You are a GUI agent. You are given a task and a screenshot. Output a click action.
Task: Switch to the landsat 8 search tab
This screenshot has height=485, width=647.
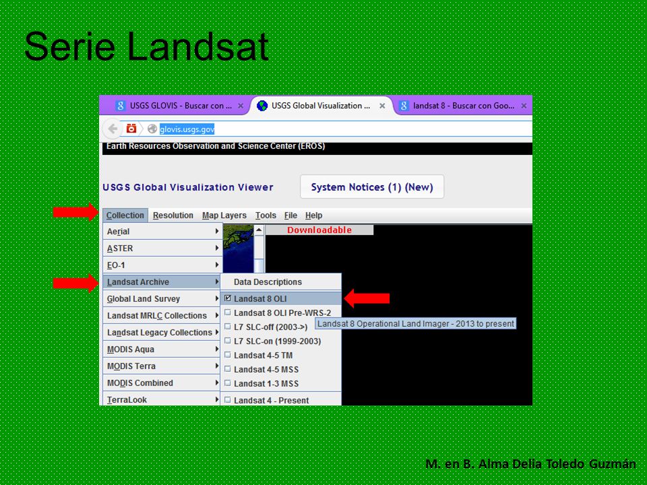(x=464, y=106)
